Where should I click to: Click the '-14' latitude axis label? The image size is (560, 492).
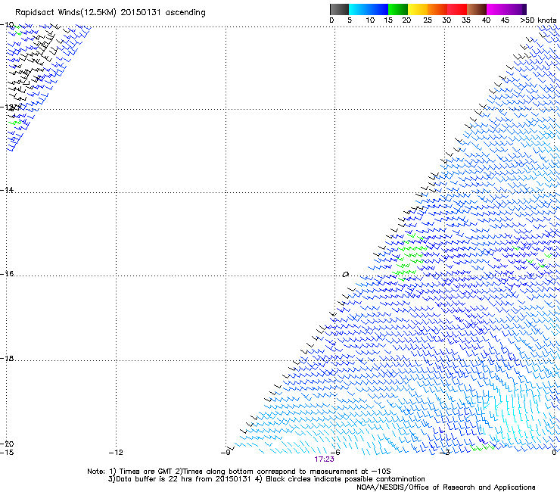(x=7, y=190)
